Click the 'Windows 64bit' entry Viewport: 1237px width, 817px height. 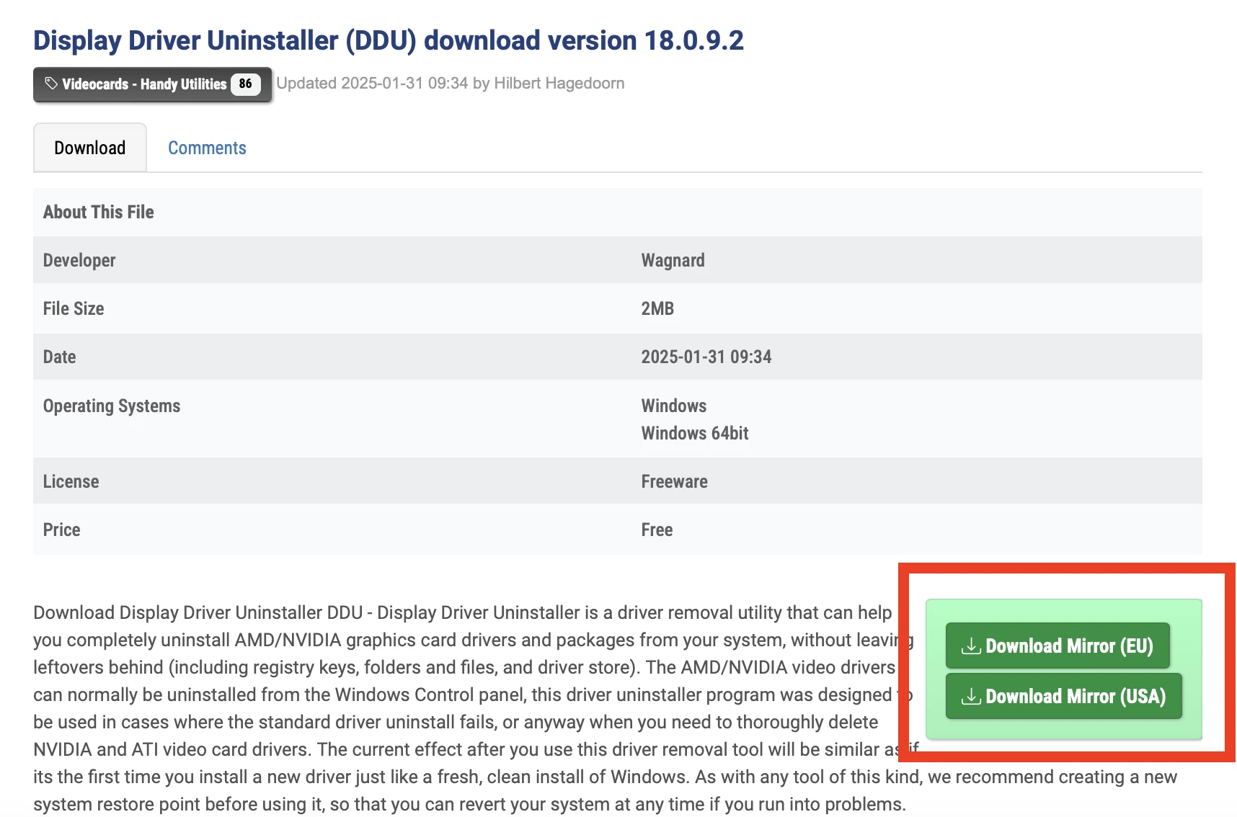click(x=695, y=433)
